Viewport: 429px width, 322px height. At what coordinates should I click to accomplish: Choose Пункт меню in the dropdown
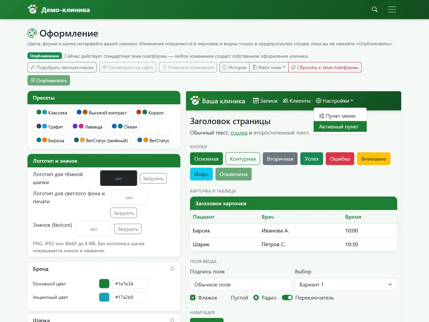340,116
